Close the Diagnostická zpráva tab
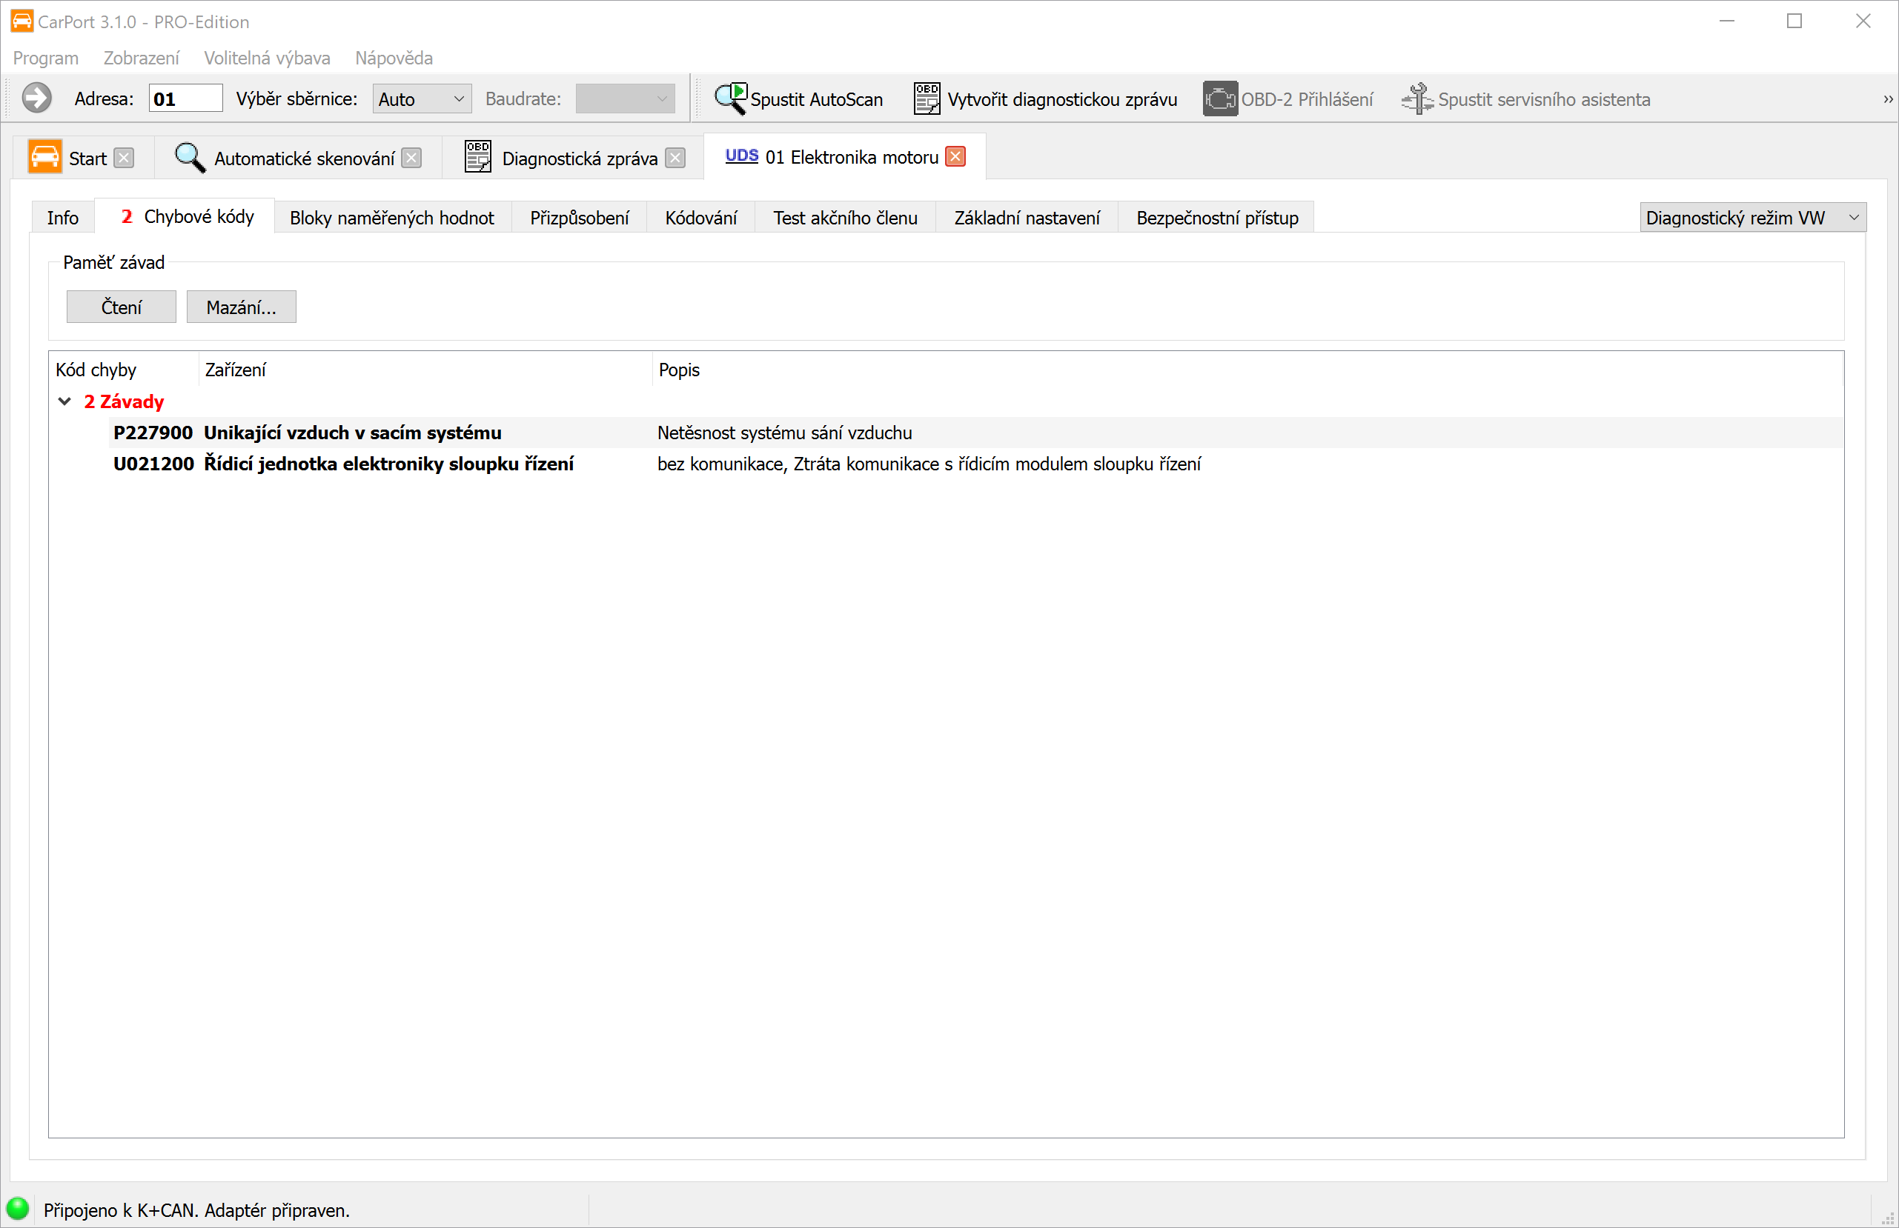 pos(675,158)
